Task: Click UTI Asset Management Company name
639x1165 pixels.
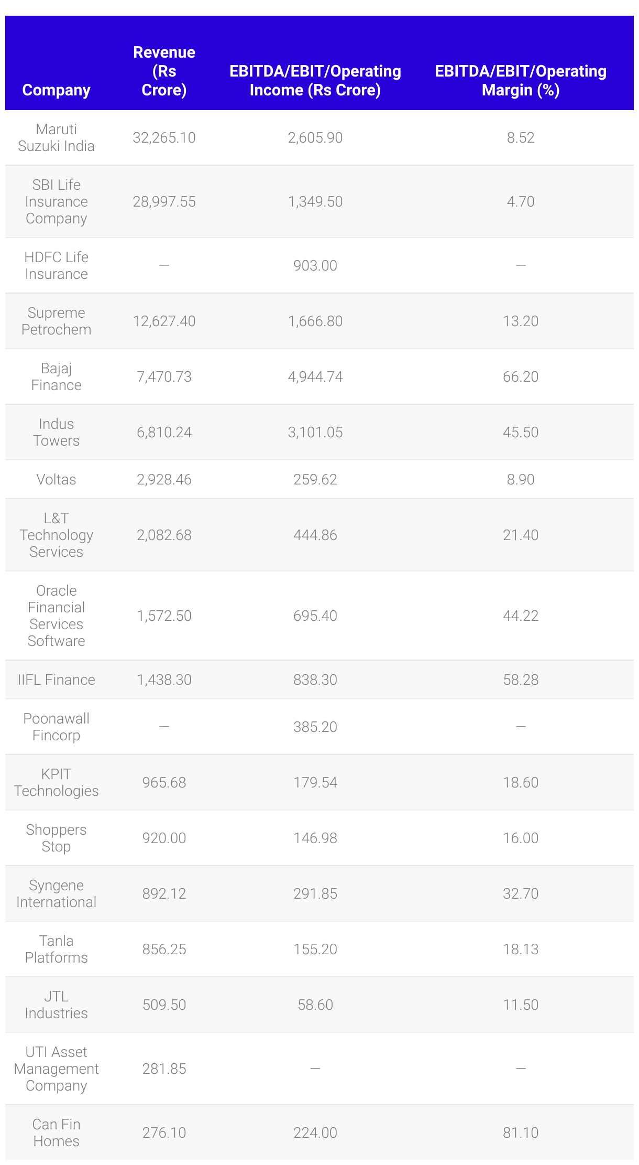Action: [x=56, y=1069]
